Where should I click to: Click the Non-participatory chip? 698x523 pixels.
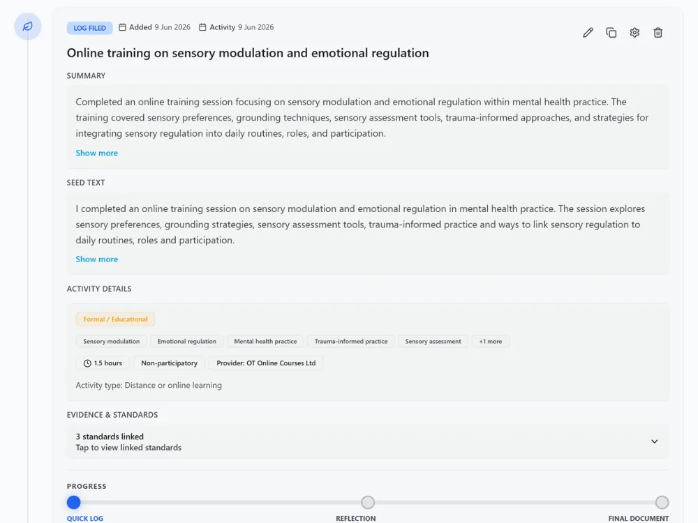[x=169, y=363]
